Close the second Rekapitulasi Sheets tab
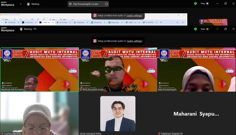 122,22
